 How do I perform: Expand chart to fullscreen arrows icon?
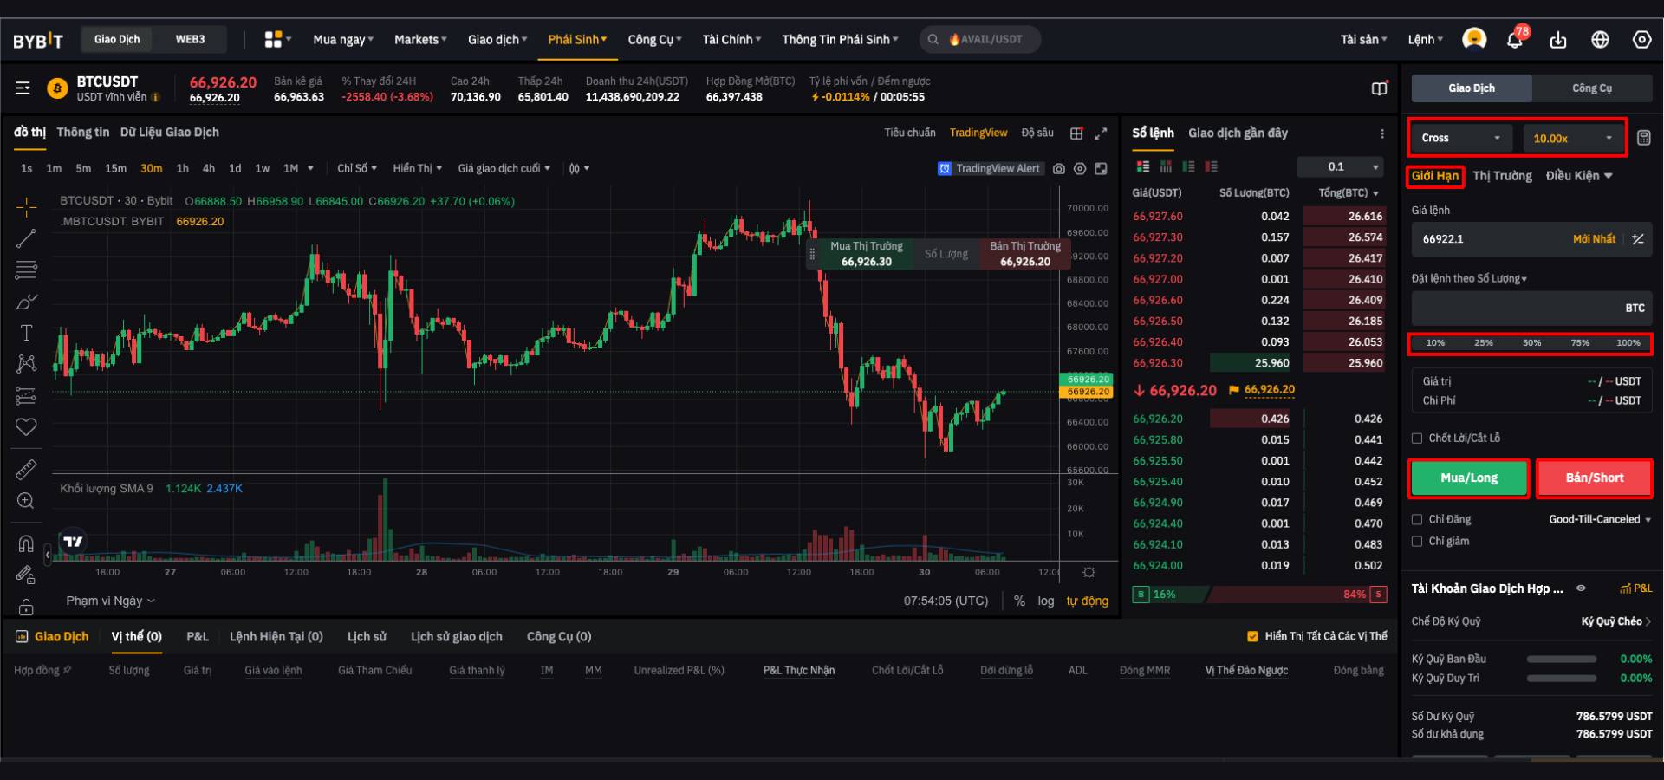coord(1101,133)
